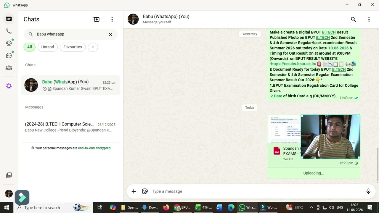Open the Babu (WhatsApp) (You) chat
The height and width of the screenshot is (213, 379).
70,85
